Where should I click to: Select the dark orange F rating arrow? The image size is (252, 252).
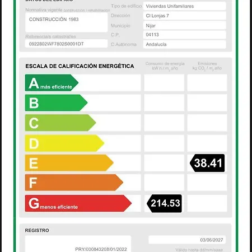pos(74,183)
